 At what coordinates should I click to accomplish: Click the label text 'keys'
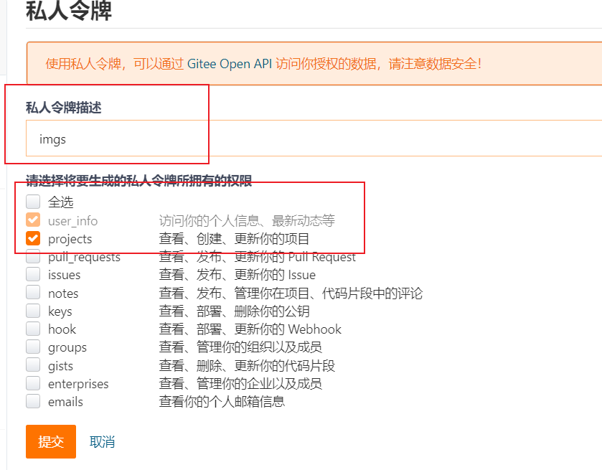pyautogui.click(x=60, y=311)
